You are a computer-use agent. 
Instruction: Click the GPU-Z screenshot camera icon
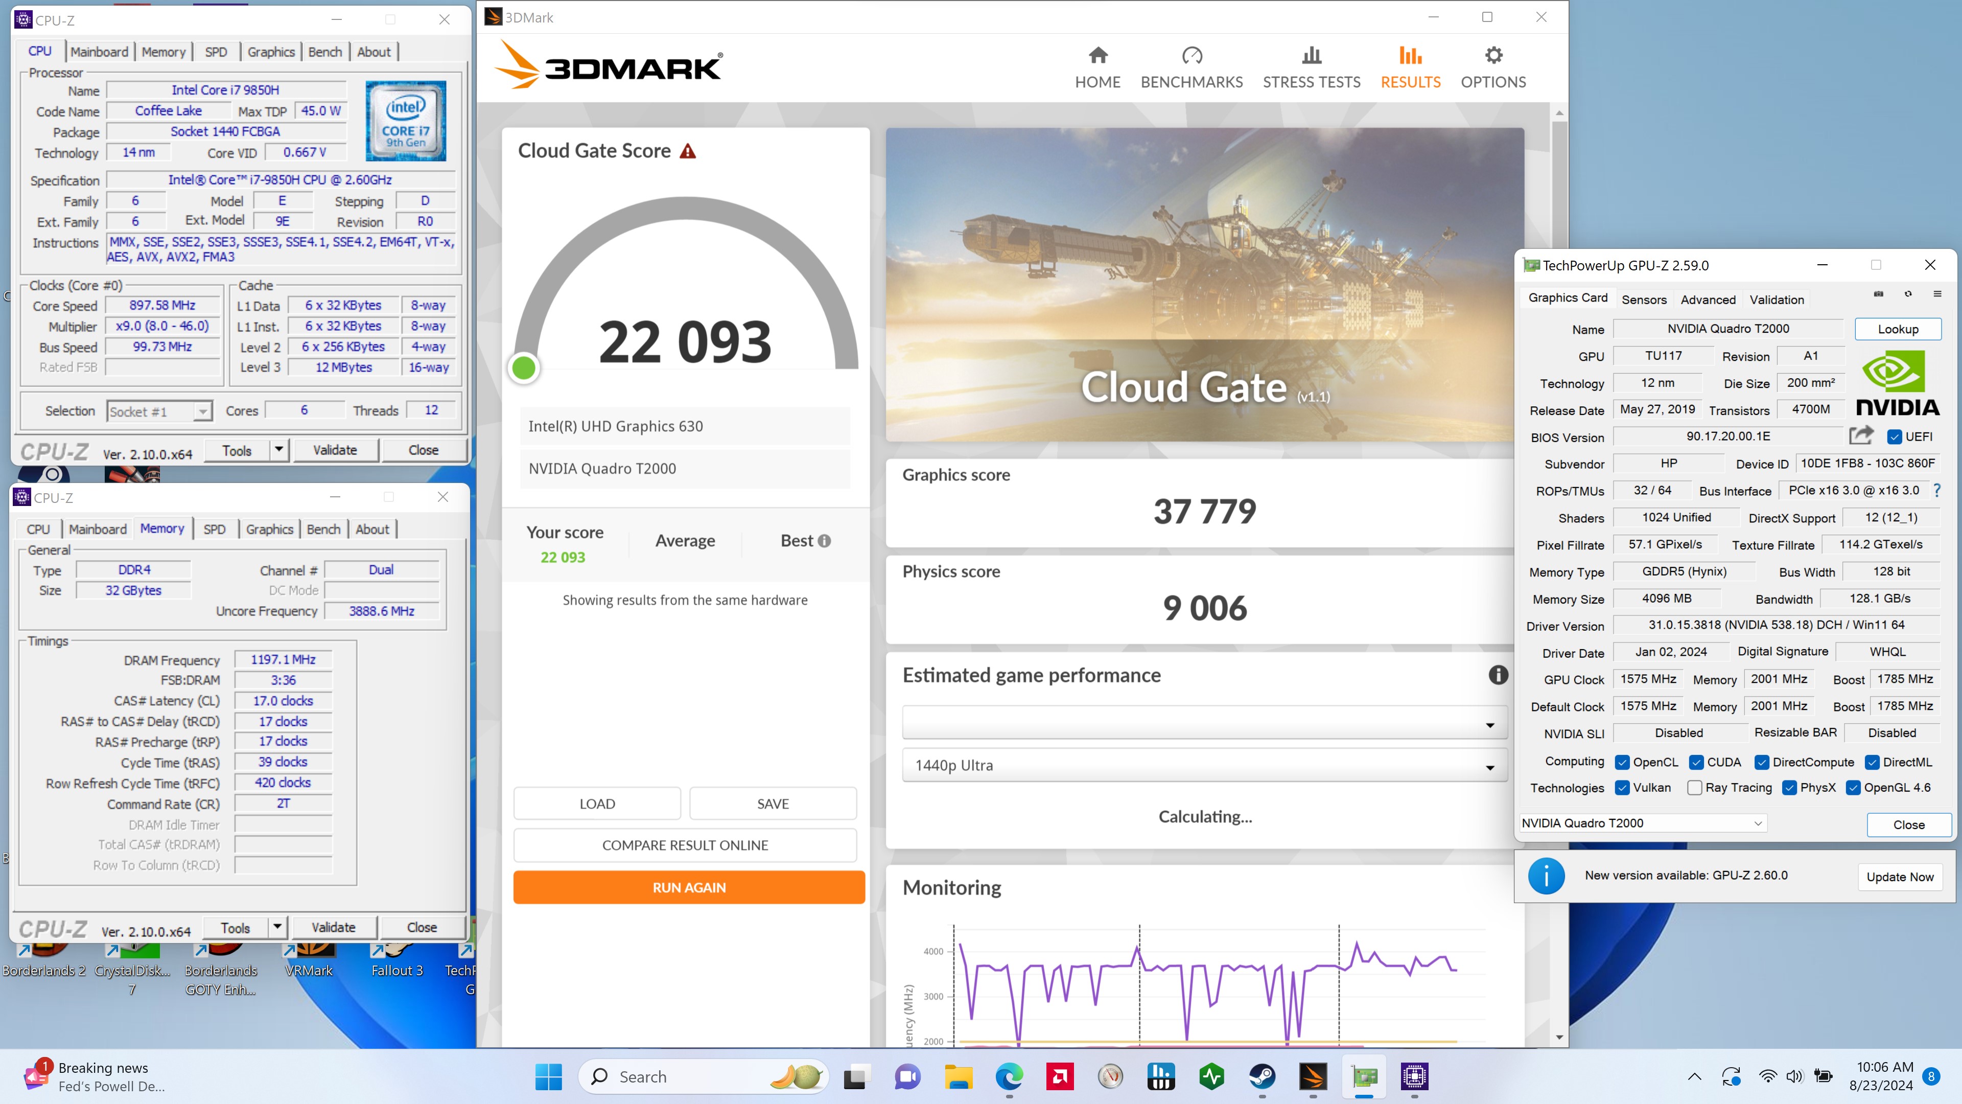pos(1878,294)
